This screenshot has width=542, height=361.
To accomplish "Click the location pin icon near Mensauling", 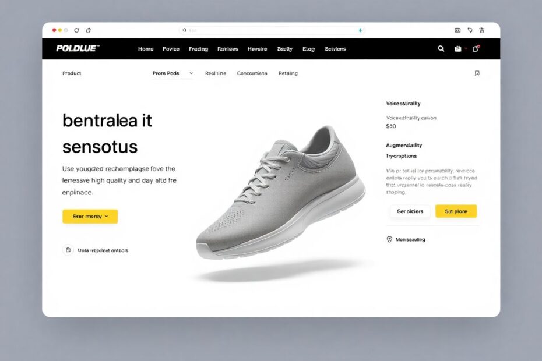I will coord(389,239).
